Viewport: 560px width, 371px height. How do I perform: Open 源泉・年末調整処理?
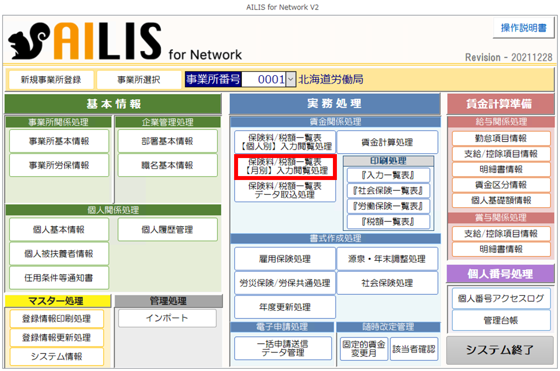pyautogui.click(x=387, y=259)
